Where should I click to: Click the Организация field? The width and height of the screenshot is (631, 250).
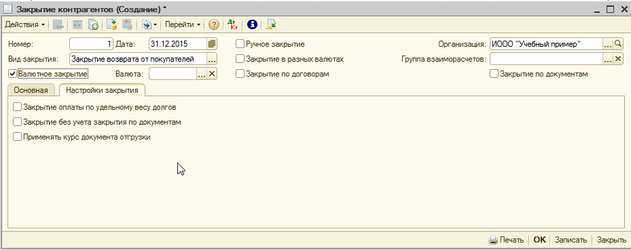point(546,44)
